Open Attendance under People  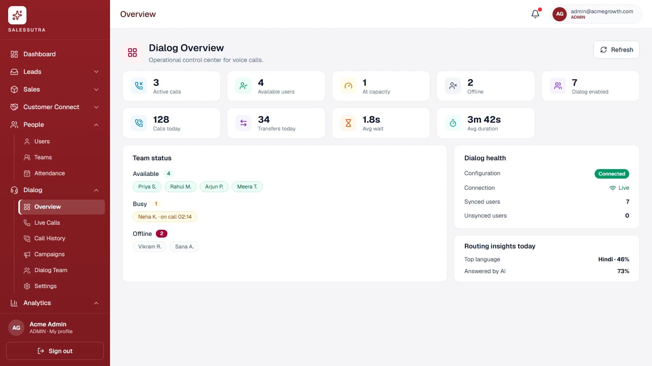pos(61,173)
